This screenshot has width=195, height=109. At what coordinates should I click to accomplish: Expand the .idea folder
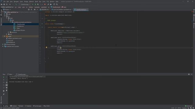(5, 14)
